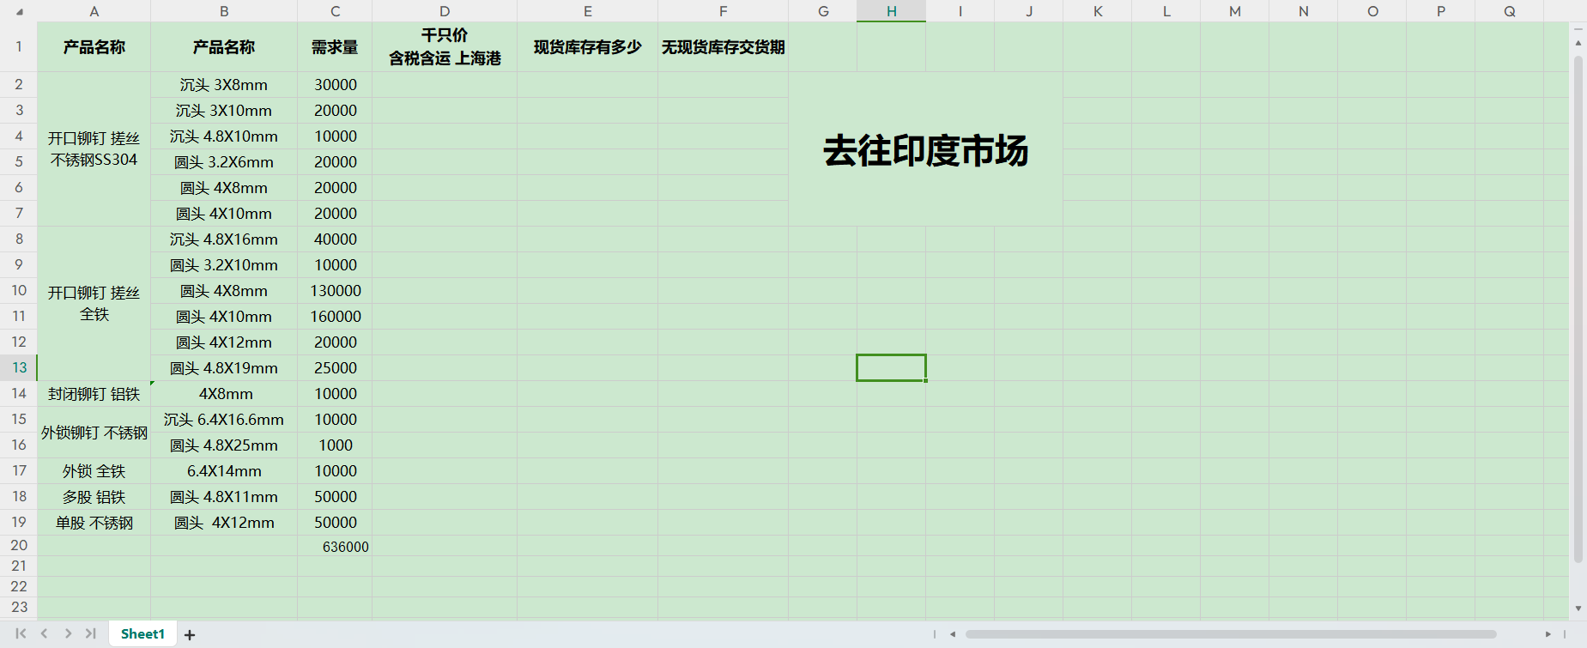
Task: Click the horizontal scrollbar right arrow
Action: coord(1548,634)
